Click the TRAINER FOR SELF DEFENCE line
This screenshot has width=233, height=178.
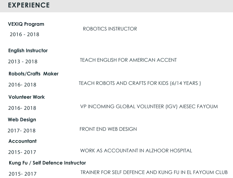click(154, 172)
